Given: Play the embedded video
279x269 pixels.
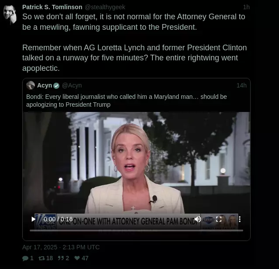Looking at the screenshot, I should coord(33,219).
